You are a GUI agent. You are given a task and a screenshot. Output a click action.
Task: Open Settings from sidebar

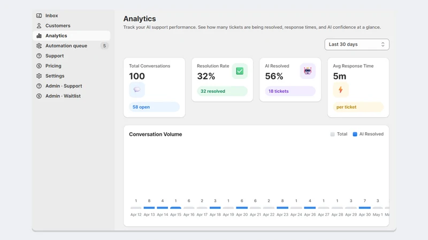pyautogui.click(x=72, y=76)
